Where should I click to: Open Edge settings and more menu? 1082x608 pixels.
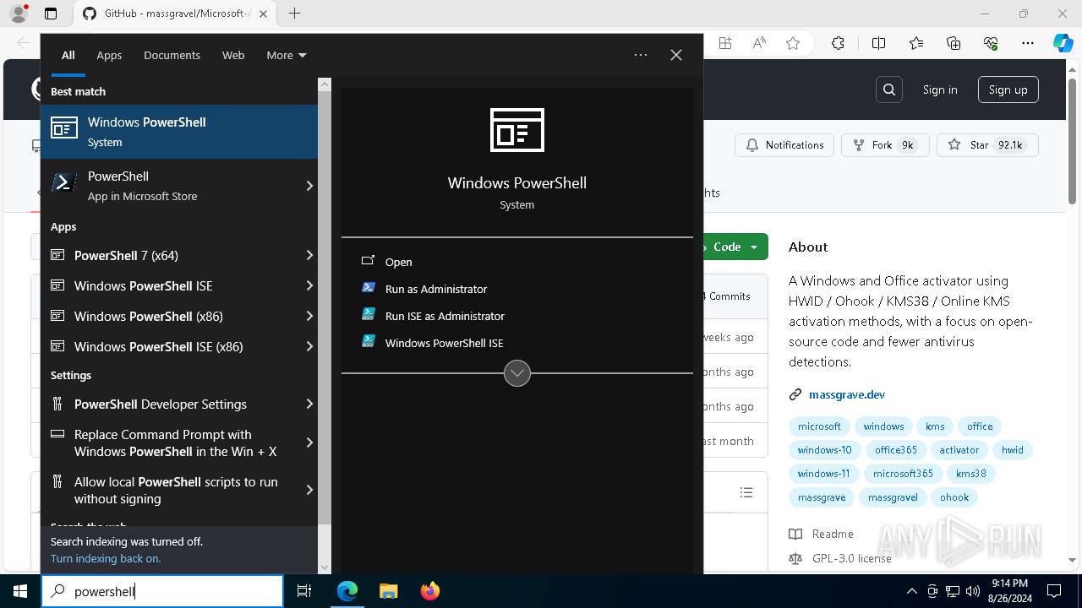pos(1028,44)
